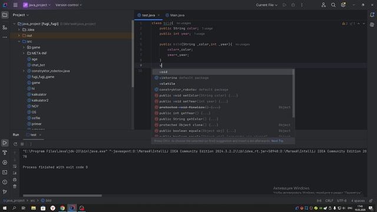Toggle soft-wrap in run console
The width and height of the screenshot is (377, 212).
[x=15, y=166]
